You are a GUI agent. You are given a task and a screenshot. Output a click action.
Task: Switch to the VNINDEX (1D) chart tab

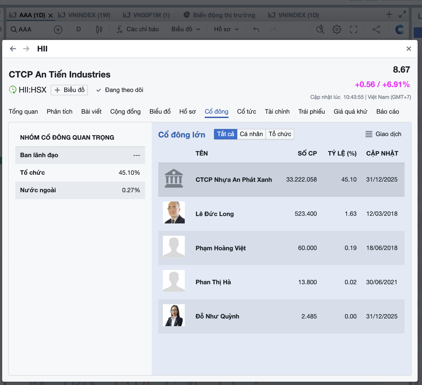click(294, 15)
